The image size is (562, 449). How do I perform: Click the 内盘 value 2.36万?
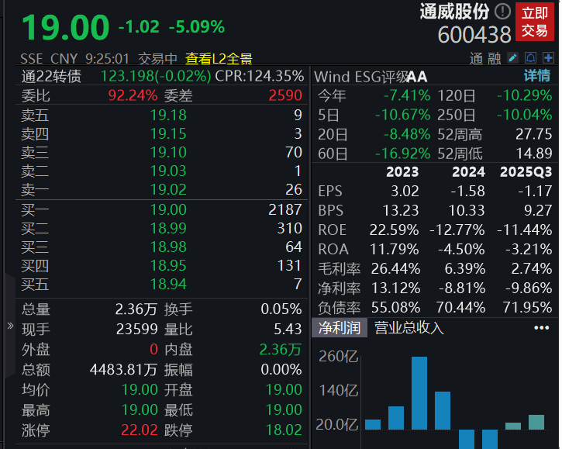click(x=281, y=350)
